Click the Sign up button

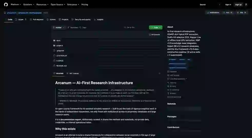click(238, 5)
